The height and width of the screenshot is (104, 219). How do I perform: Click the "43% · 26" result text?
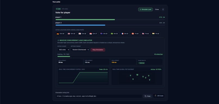tap(162, 23)
